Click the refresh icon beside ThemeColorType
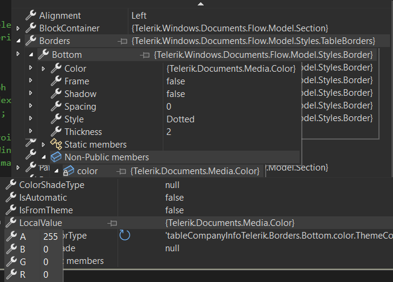The image size is (393, 282). 125,235
